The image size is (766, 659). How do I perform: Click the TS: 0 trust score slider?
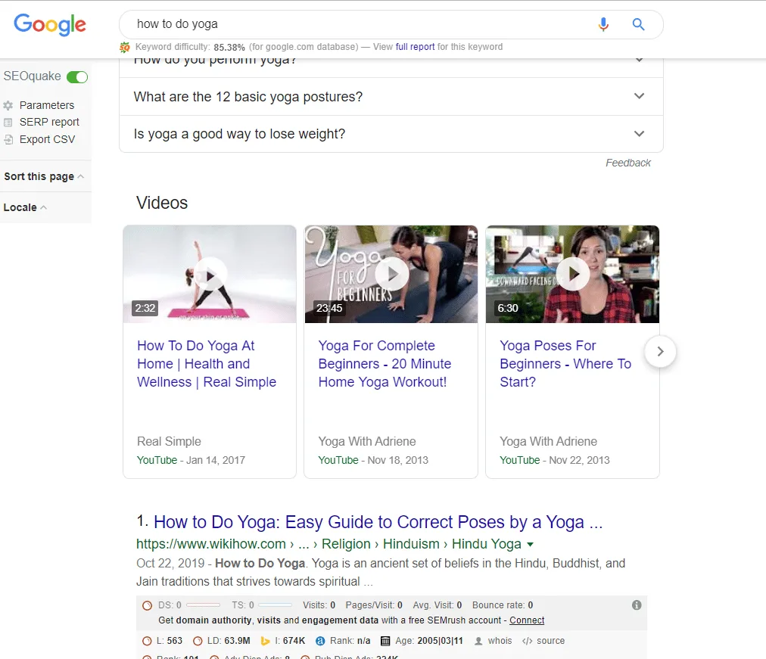point(275,605)
